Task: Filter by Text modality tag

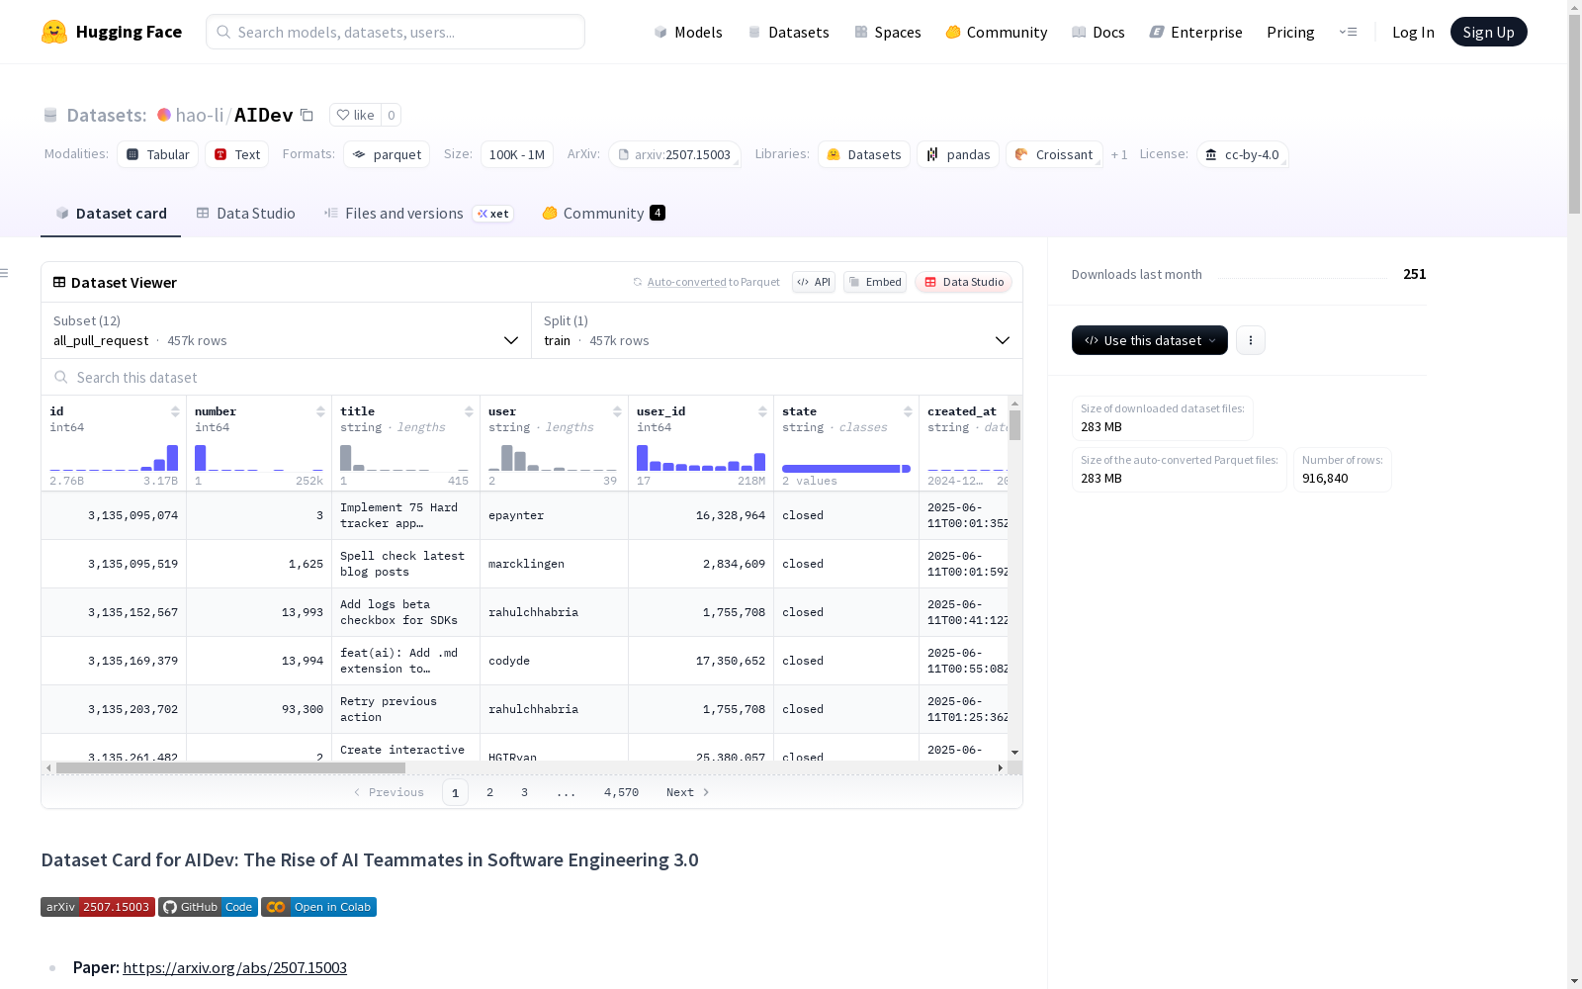Action: 237,154
